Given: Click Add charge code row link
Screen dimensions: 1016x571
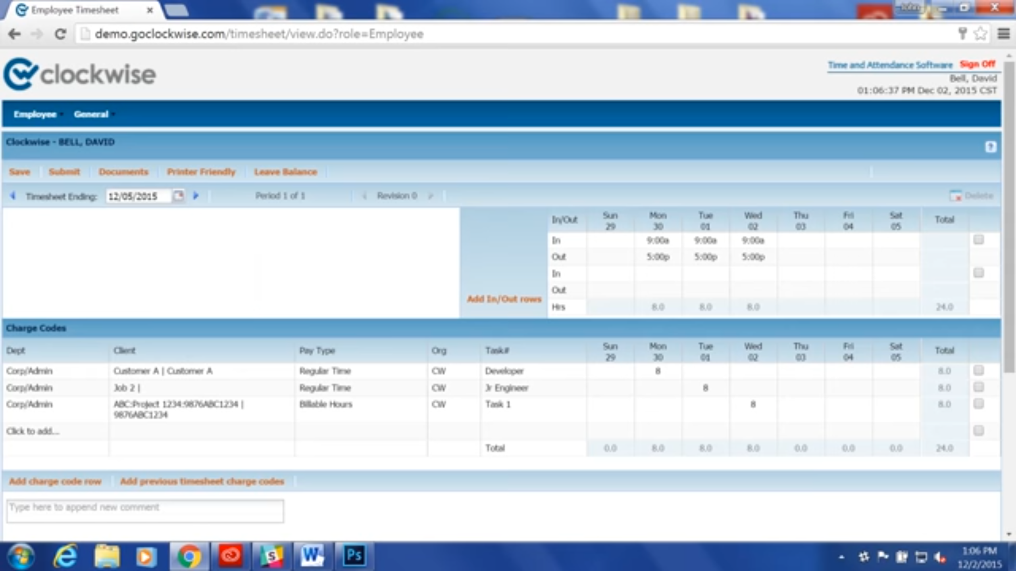Looking at the screenshot, I should pyautogui.click(x=55, y=481).
